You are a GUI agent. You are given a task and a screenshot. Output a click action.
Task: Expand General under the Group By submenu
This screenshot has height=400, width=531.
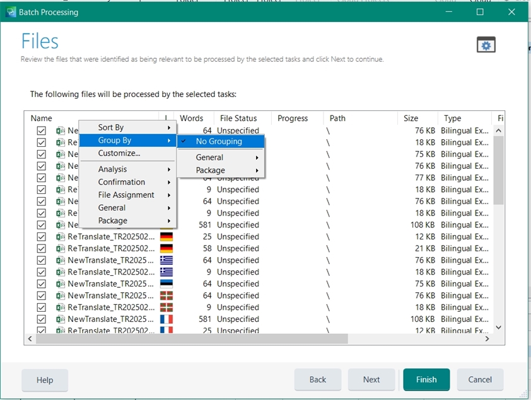(x=221, y=157)
